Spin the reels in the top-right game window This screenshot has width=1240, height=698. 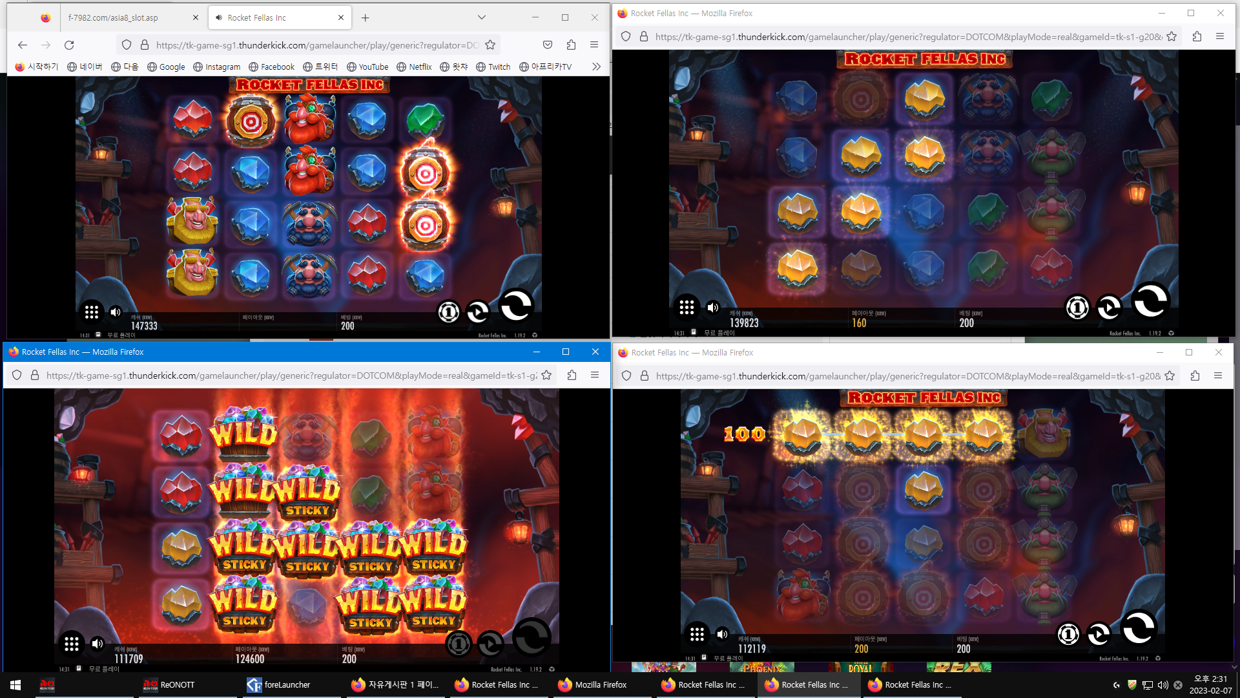pos(1150,301)
